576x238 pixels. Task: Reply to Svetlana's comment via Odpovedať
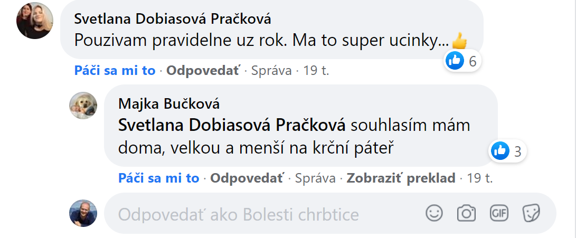click(x=203, y=71)
